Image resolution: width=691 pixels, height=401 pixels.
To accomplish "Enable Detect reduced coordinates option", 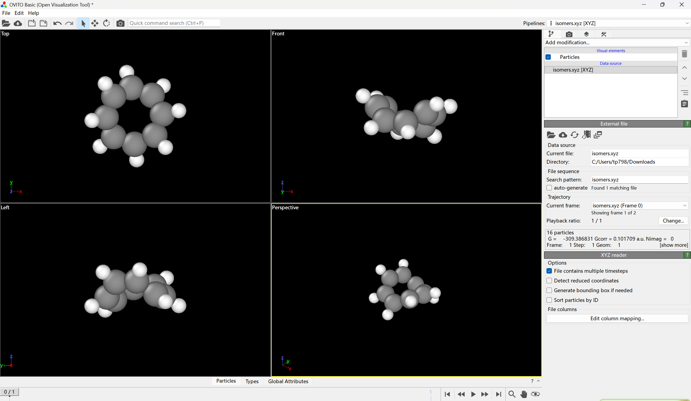I will point(549,281).
